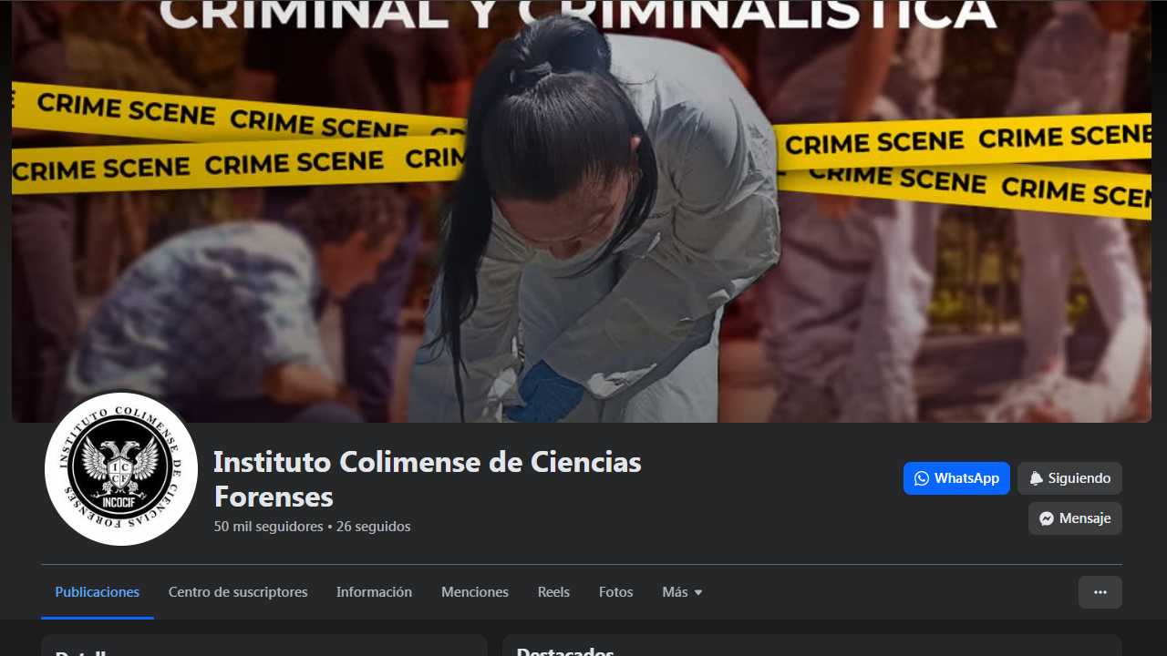Click the Instituto Colimense de Ciencias Forenses title
This screenshot has height=656, width=1167.
click(428, 478)
